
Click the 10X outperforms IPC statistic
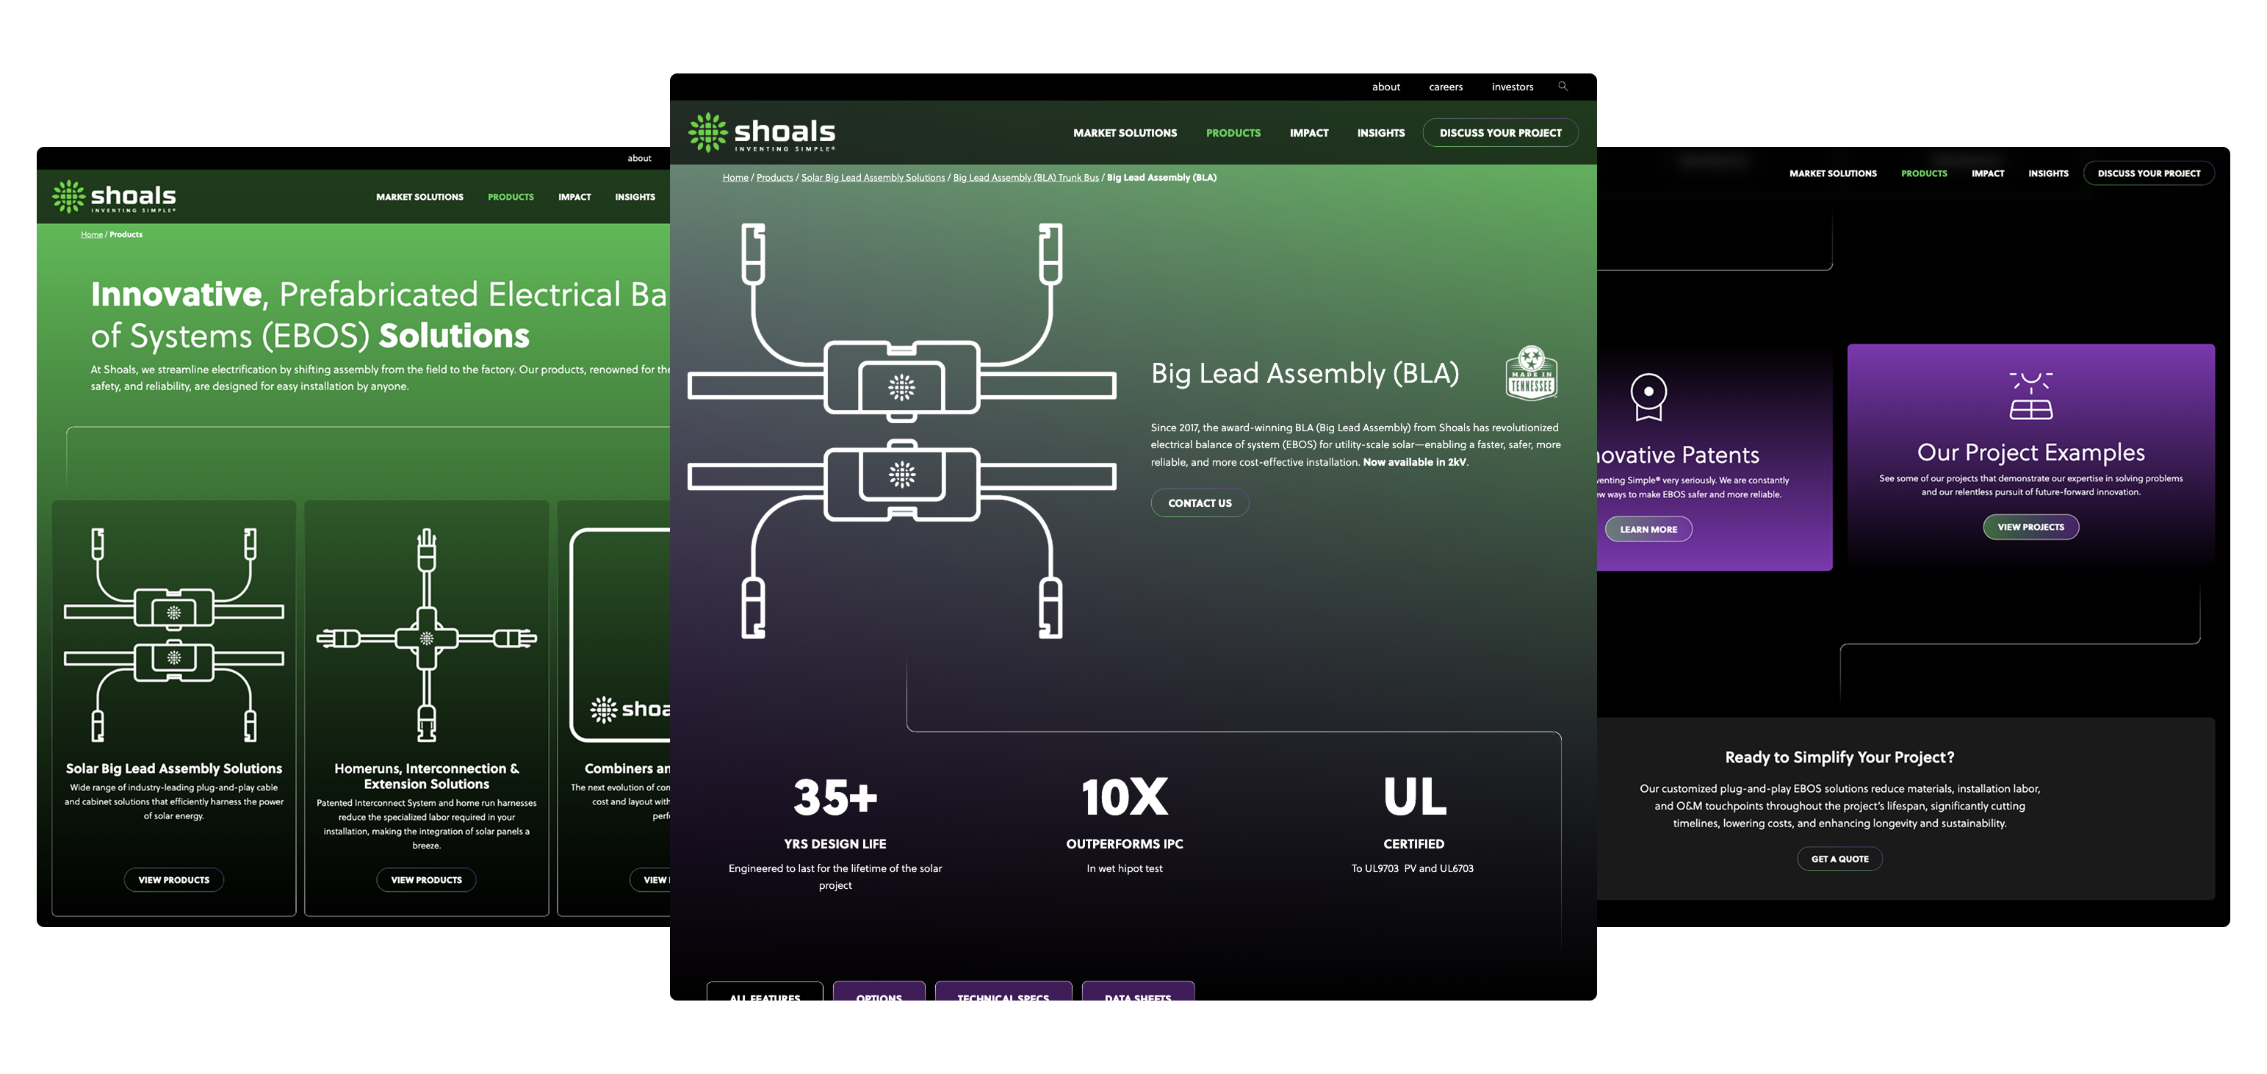(x=1125, y=824)
